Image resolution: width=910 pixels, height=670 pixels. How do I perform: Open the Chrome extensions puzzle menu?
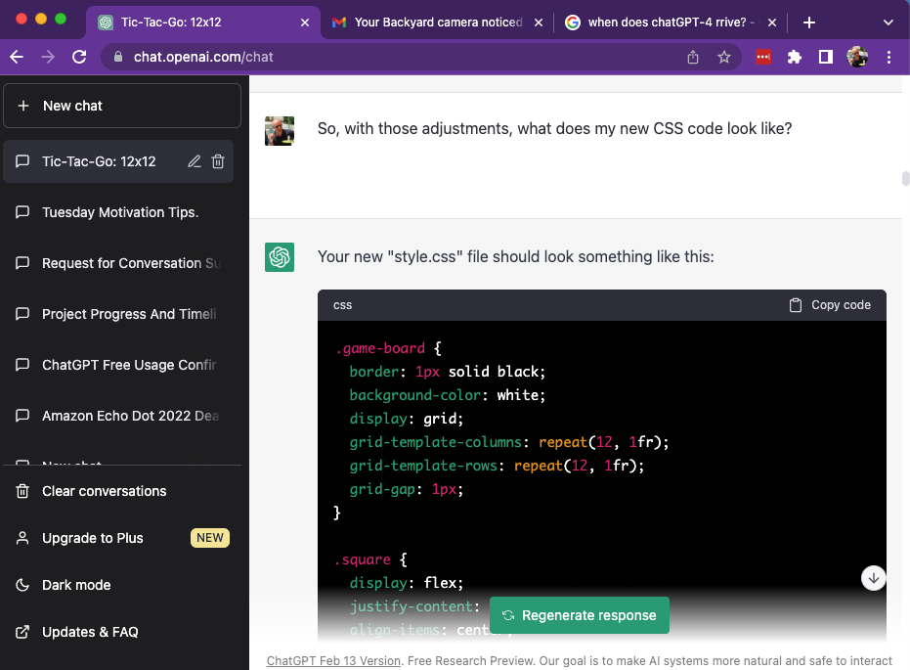tap(796, 57)
